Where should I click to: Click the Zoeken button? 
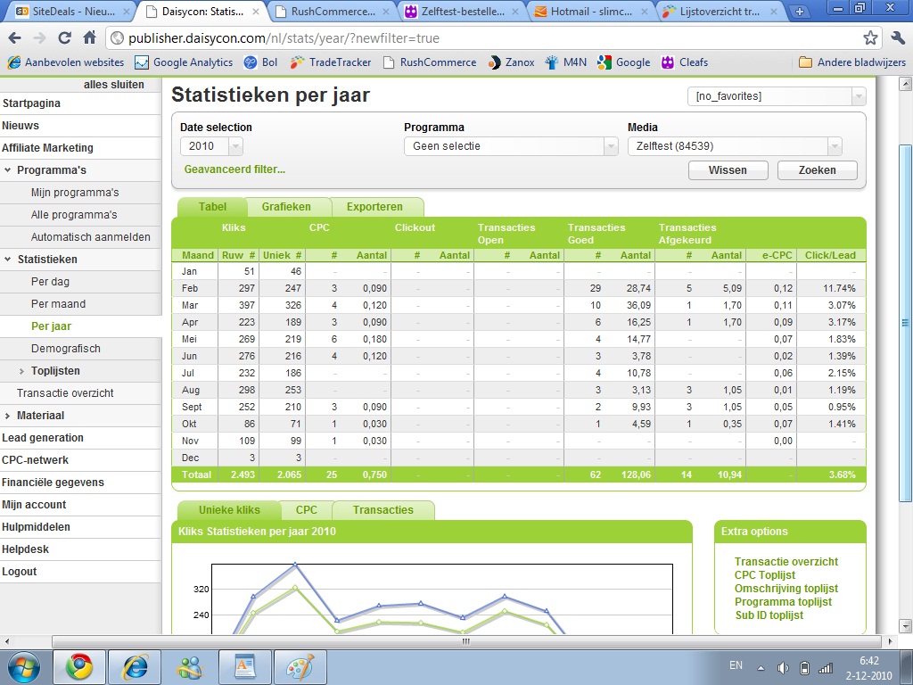(817, 170)
